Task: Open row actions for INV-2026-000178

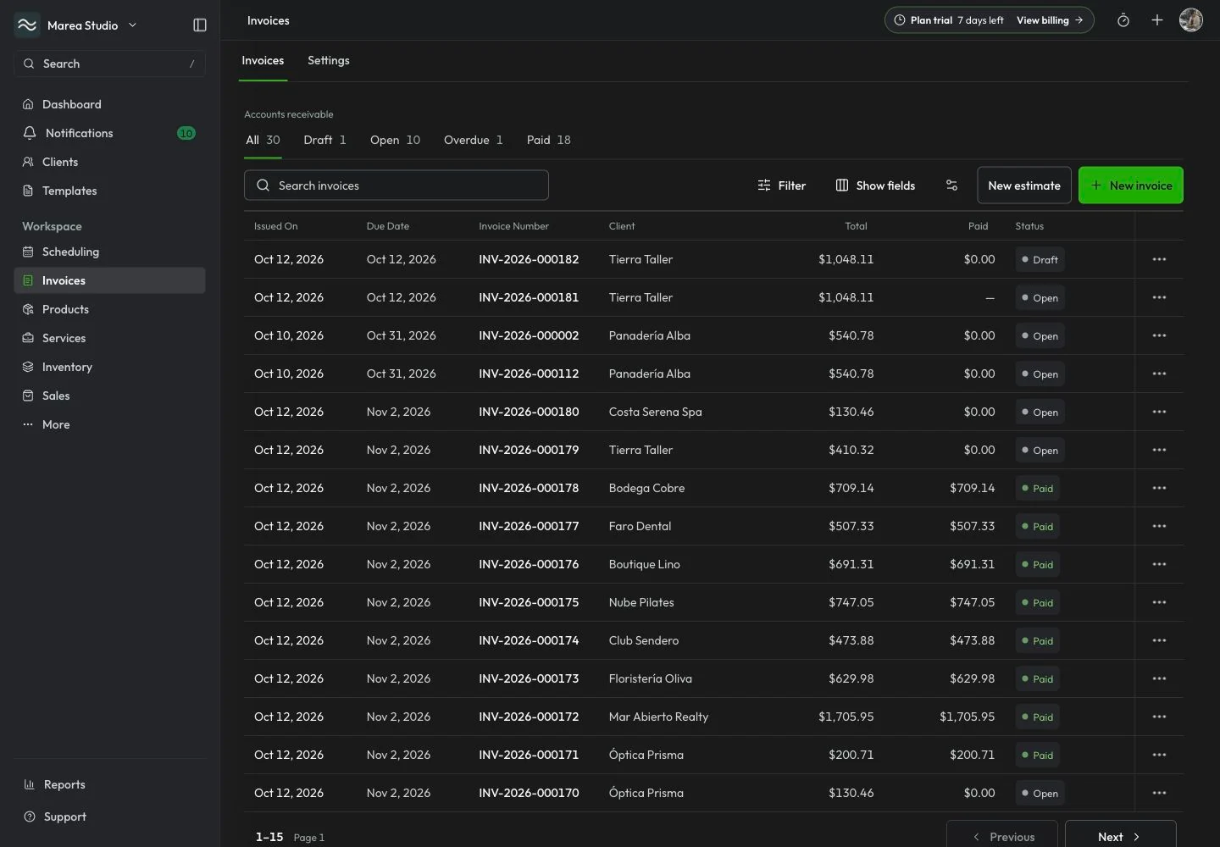Action: coord(1159,488)
